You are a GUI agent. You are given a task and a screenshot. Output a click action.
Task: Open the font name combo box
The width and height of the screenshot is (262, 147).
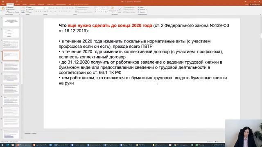[39, 8]
